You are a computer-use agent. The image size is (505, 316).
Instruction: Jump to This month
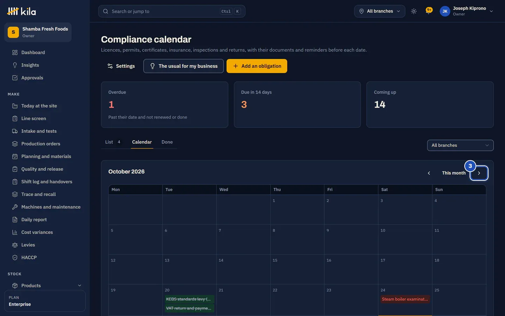click(x=453, y=173)
